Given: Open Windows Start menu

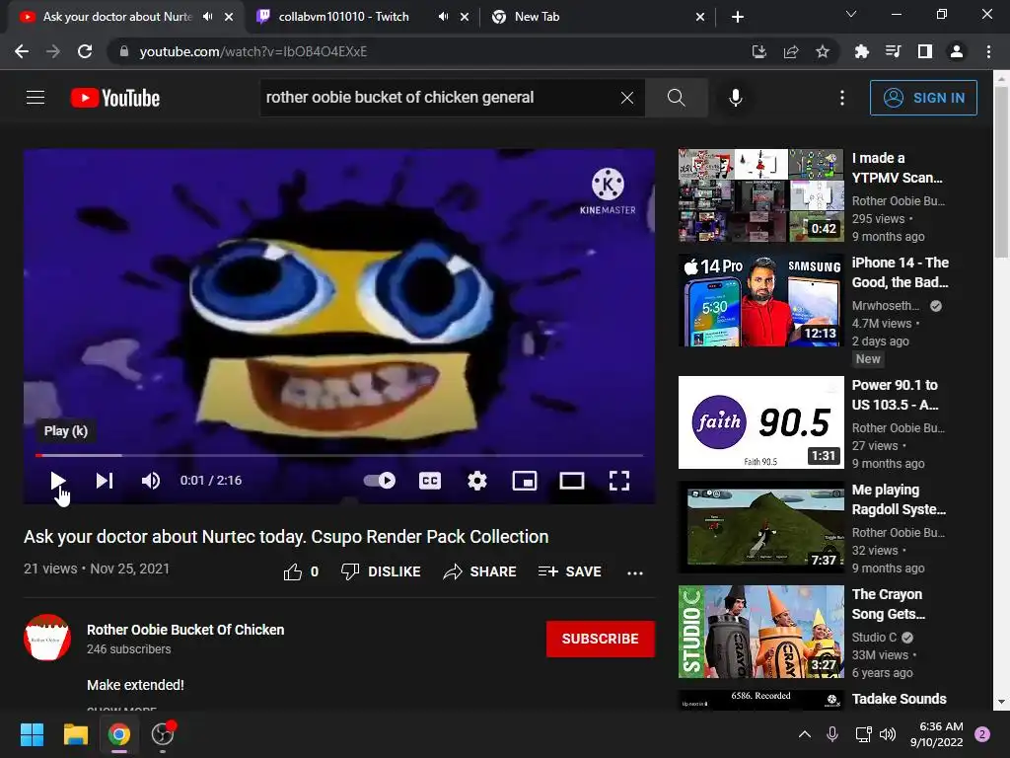Looking at the screenshot, I should click(x=33, y=734).
